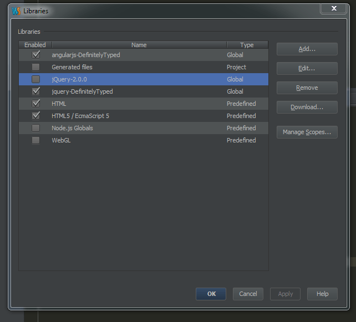Sort libraries by Type column header
356x322 pixels.
247,45
